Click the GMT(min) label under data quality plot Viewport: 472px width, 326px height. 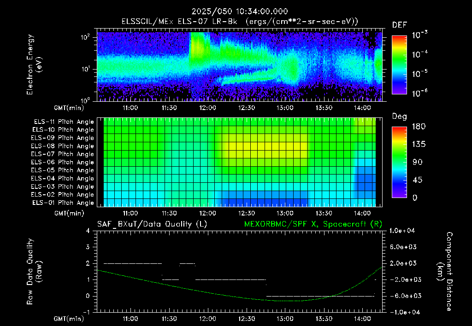click(x=69, y=319)
